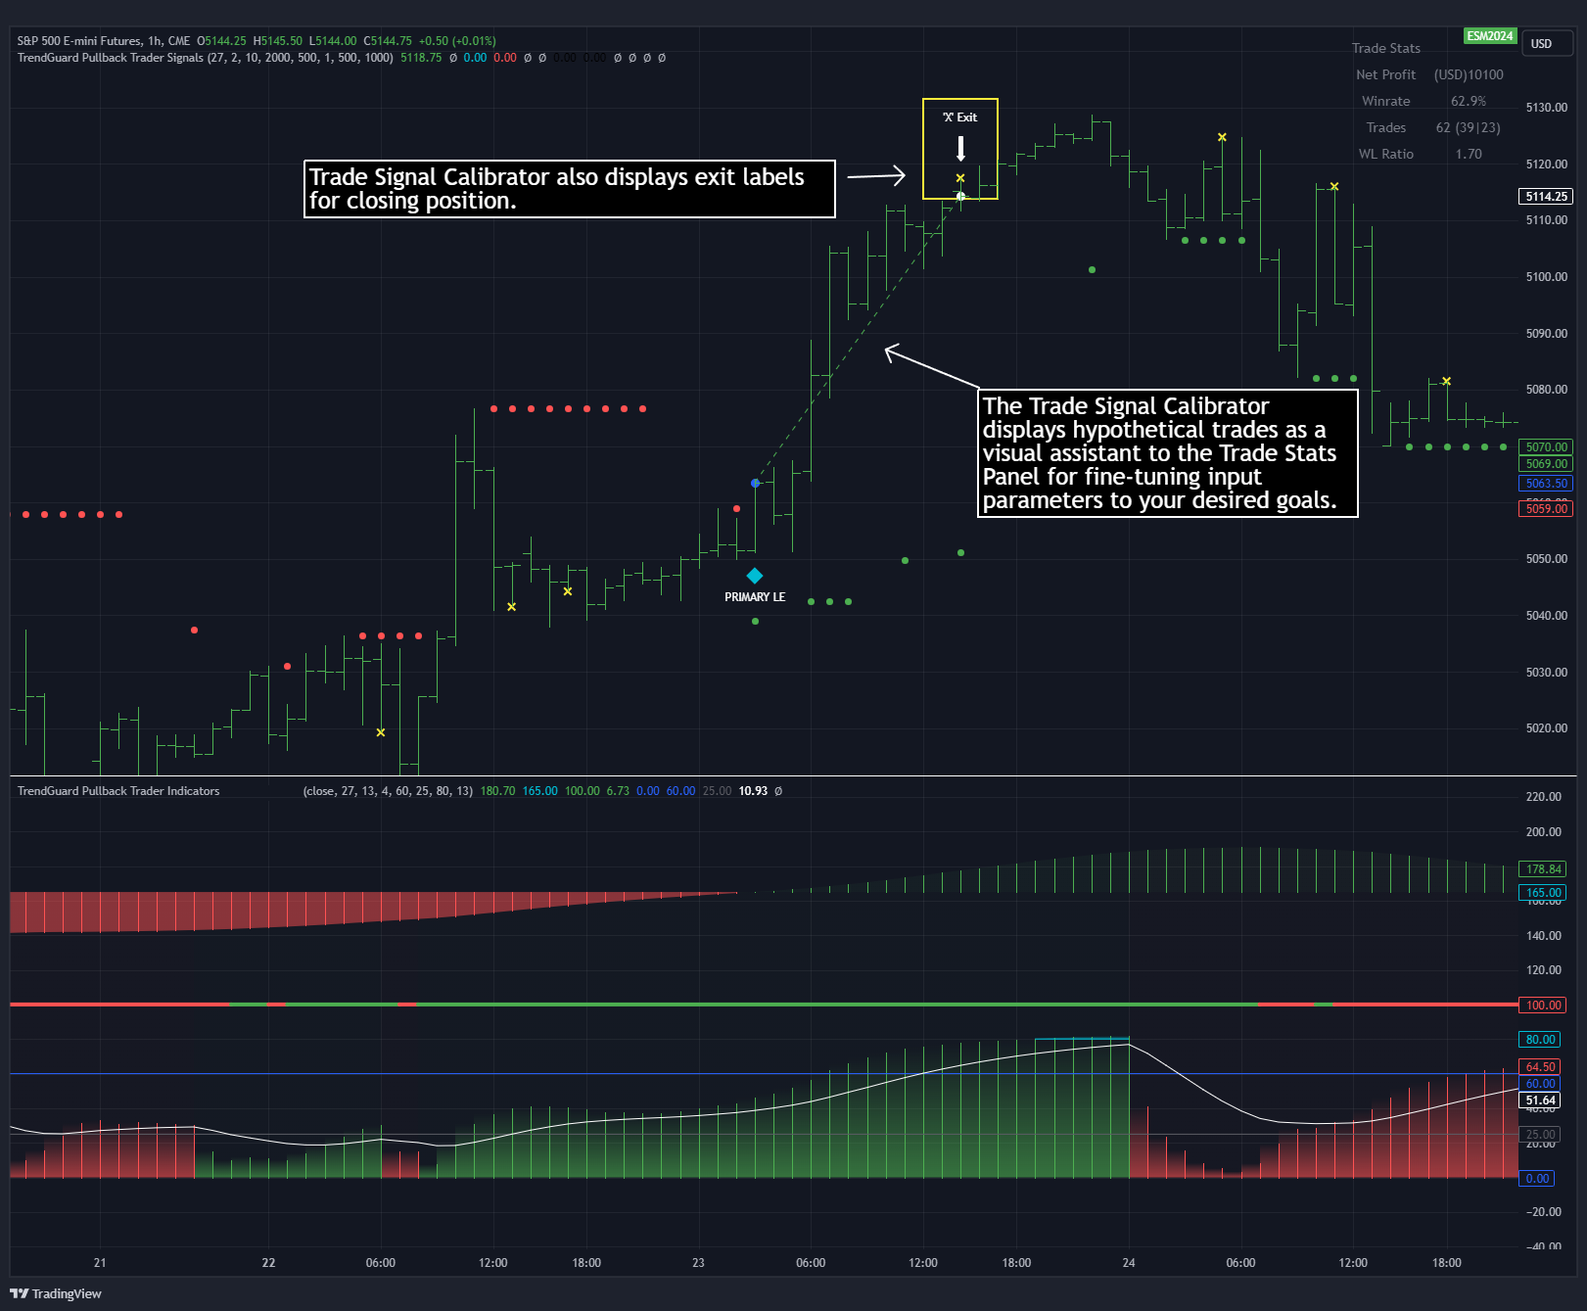This screenshot has height=1311, width=1587.
Task: Click the yellow X marker near 5020 price level
Action: (x=380, y=731)
